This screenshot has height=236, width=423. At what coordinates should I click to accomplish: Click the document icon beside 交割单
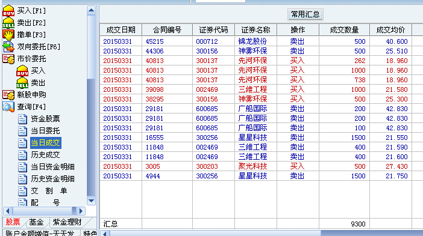tap(22, 191)
